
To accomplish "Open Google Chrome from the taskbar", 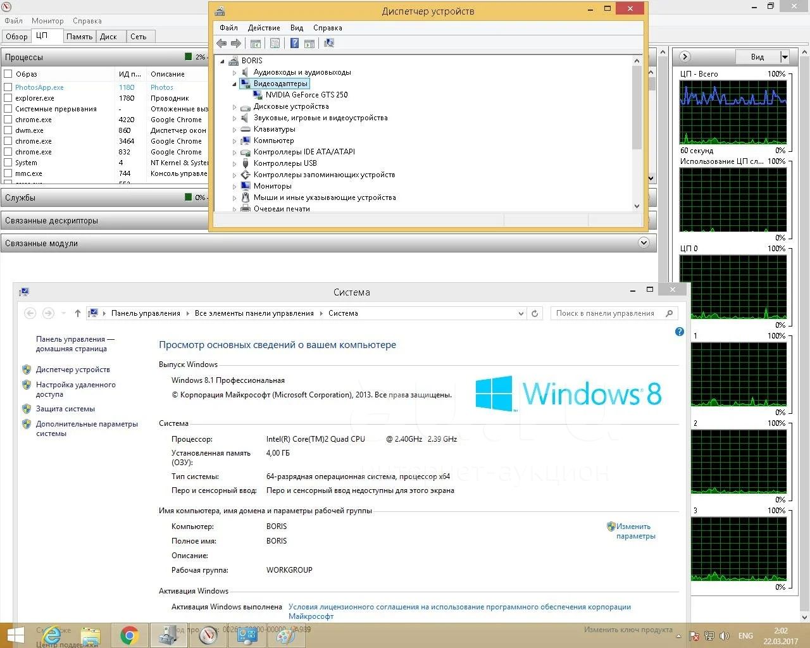I will (x=130, y=635).
